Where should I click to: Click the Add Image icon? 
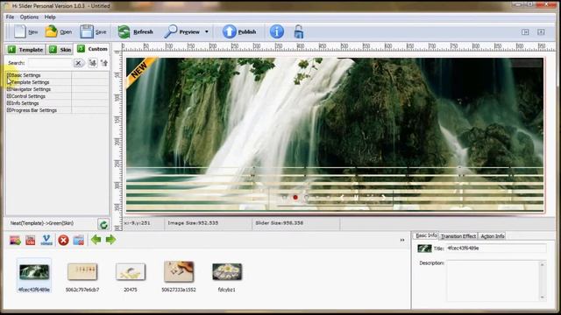point(15,240)
